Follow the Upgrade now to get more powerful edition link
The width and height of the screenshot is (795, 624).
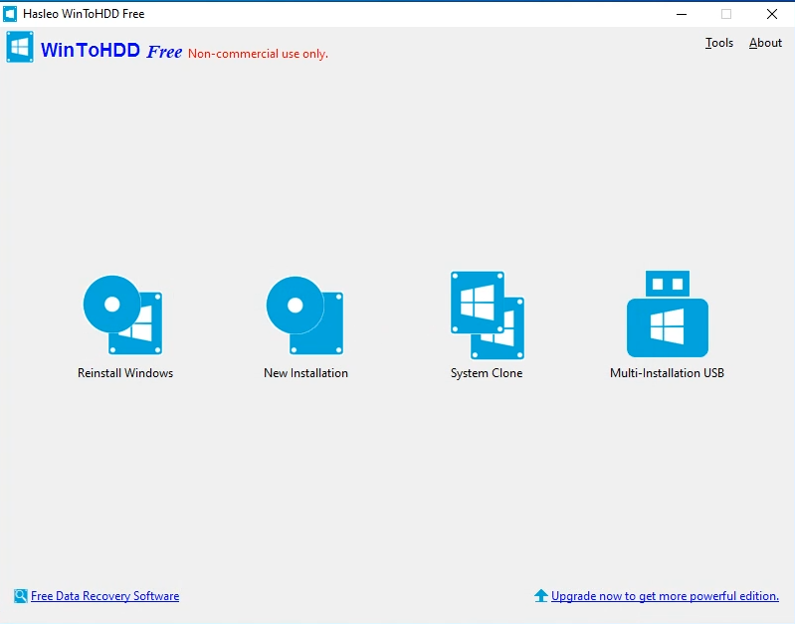pyautogui.click(x=666, y=595)
